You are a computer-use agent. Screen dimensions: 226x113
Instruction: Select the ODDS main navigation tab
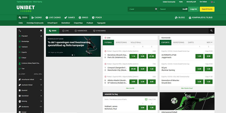[x=23, y=18]
